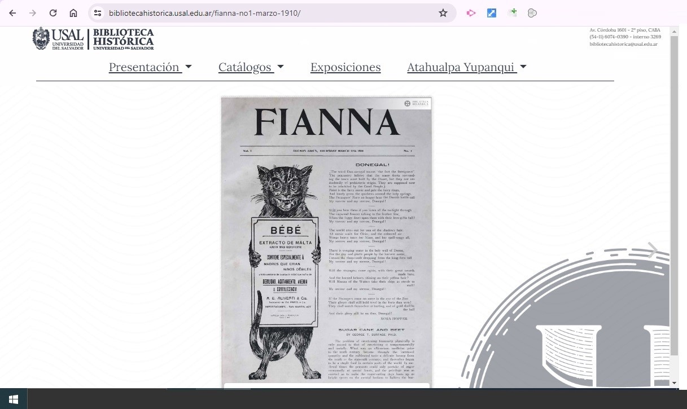
Task: Go to the browser home page
Action: pyautogui.click(x=73, y=13)
